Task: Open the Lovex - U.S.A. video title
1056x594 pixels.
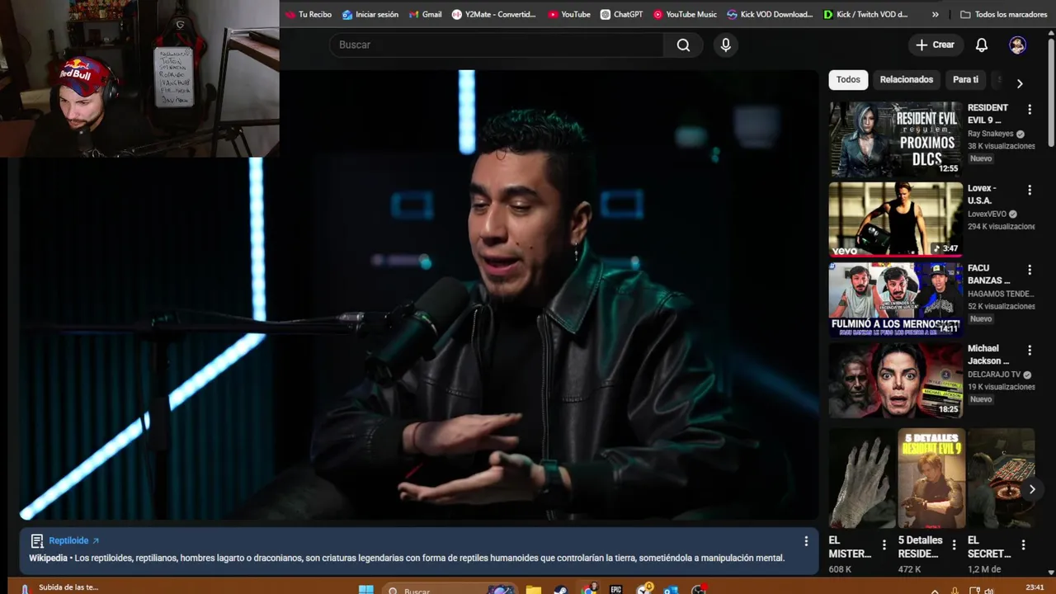Action: pyautogui.click(x=982, y=194)
